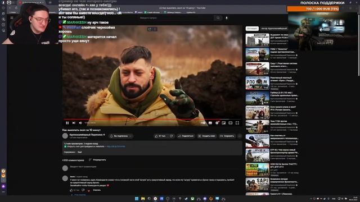Click the browser back arrow
This screenshot has width=360, height=202.
click(x=10, y=8)
